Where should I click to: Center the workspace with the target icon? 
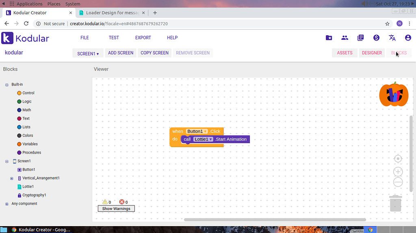tap(398, 159)
